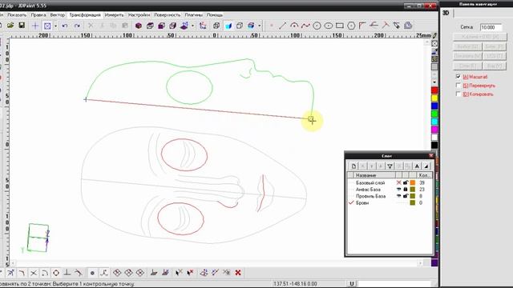Click the circle center snap icon
The image size is (513, 288).
click(x=56, y=272)
